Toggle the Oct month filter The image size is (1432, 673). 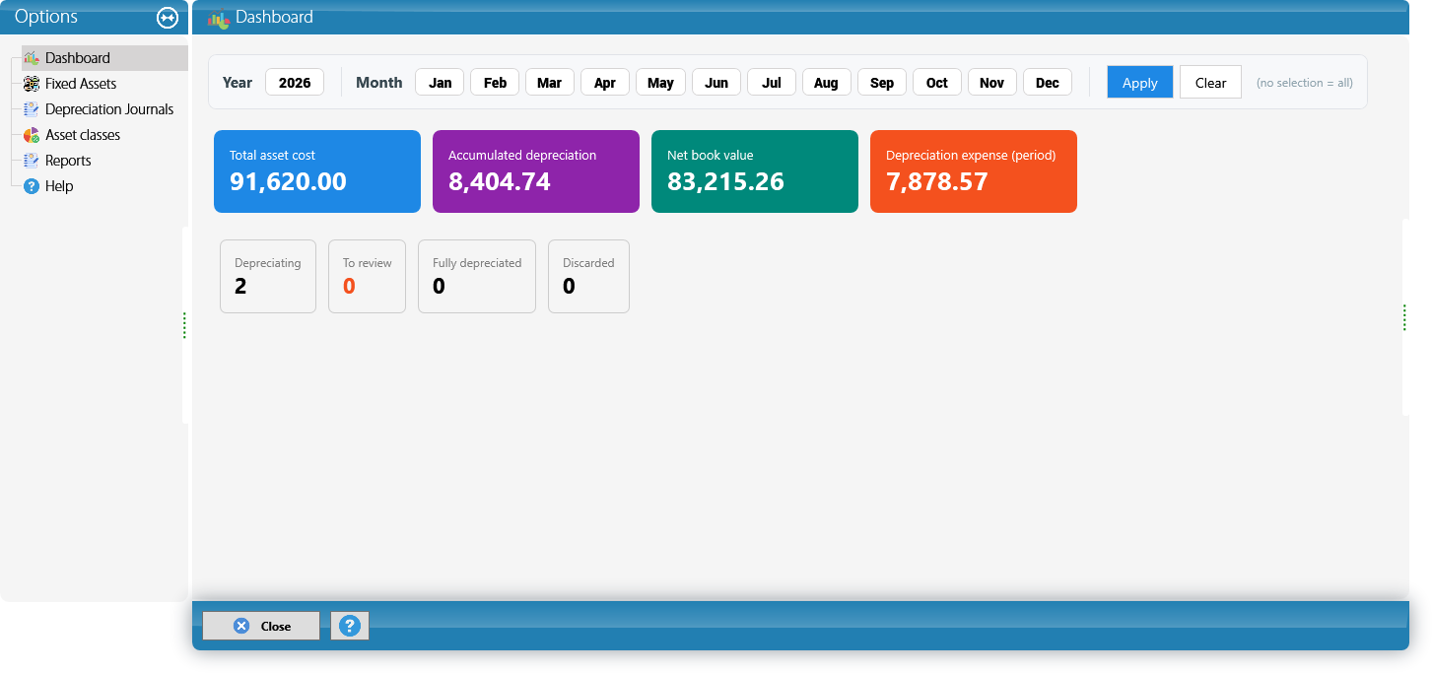coord(937,82)
